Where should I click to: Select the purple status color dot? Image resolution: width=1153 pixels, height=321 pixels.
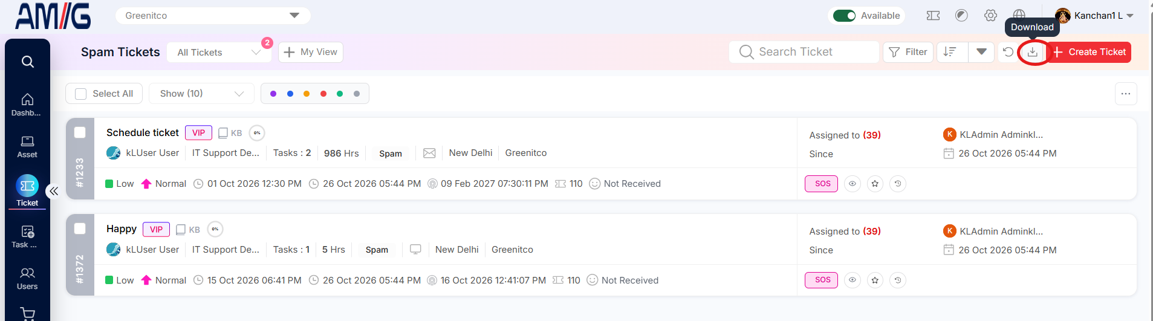(273, 94)
